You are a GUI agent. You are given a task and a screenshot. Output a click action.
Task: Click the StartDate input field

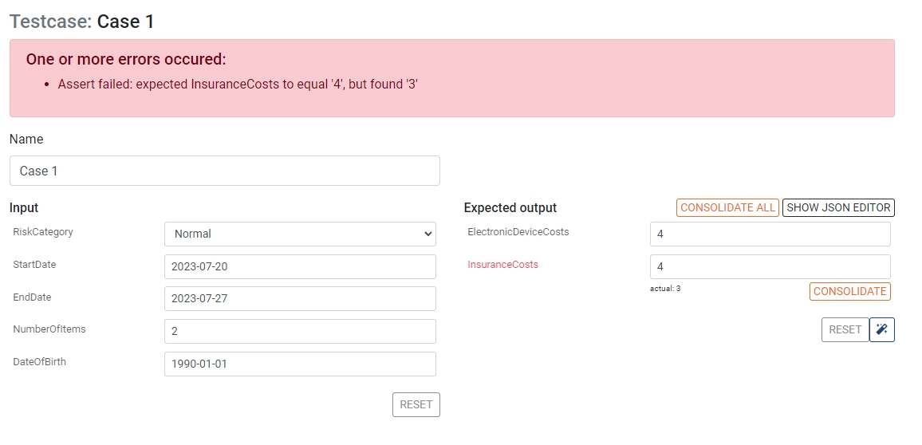[x=300, y=266]
